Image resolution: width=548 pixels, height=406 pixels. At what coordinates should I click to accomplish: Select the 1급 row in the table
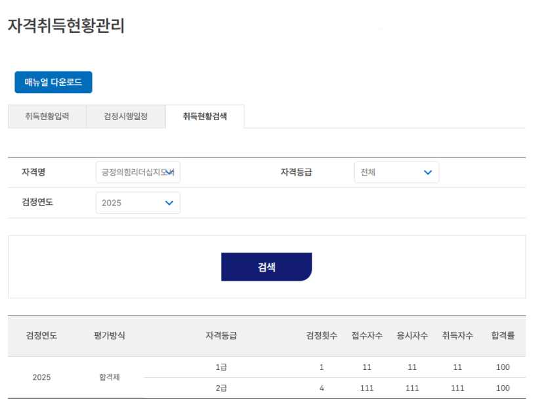click(x=221, y=367)
